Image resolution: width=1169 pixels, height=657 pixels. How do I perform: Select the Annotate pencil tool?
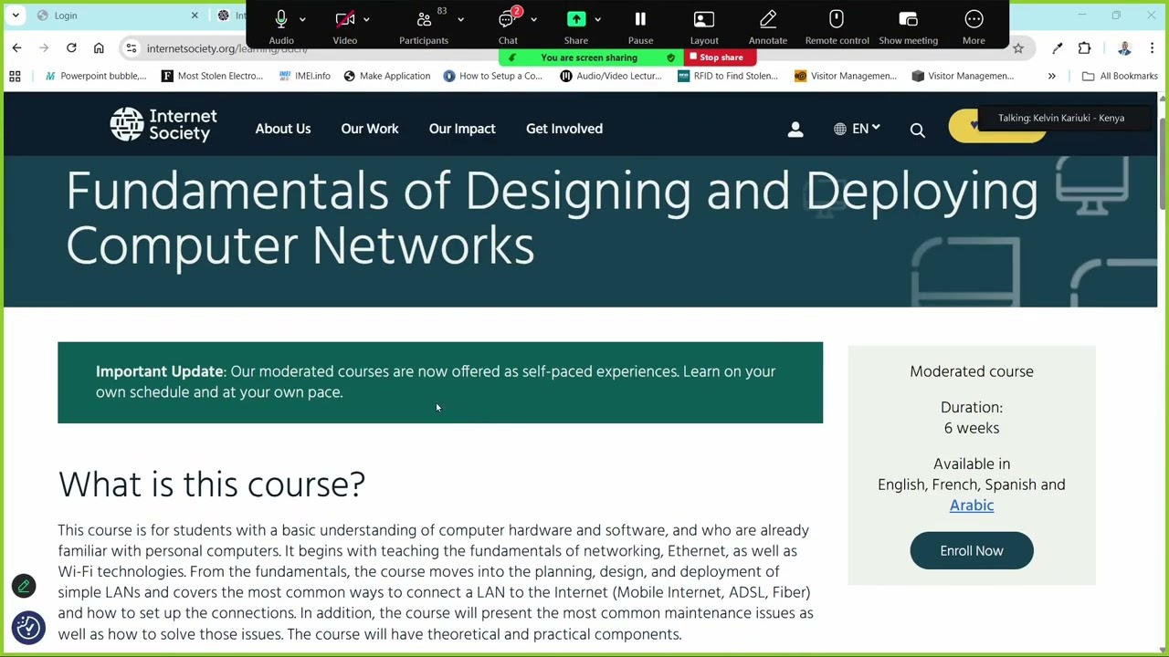768,19
